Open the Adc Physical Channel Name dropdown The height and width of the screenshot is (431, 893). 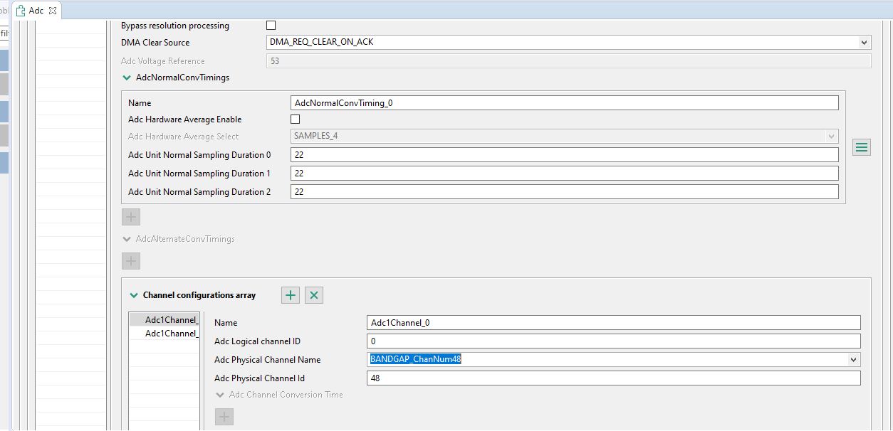click(852, 359)
